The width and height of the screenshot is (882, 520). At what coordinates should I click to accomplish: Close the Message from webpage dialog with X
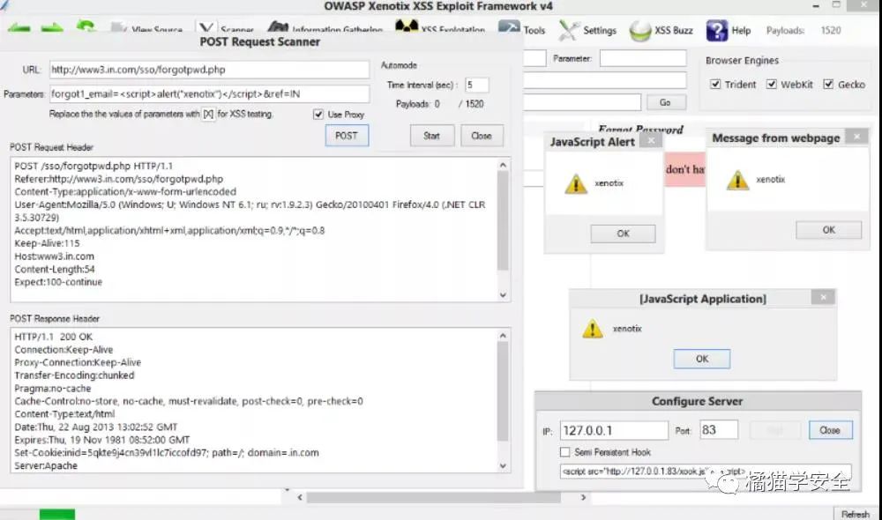pyautogui.click(x=857, y=137)
